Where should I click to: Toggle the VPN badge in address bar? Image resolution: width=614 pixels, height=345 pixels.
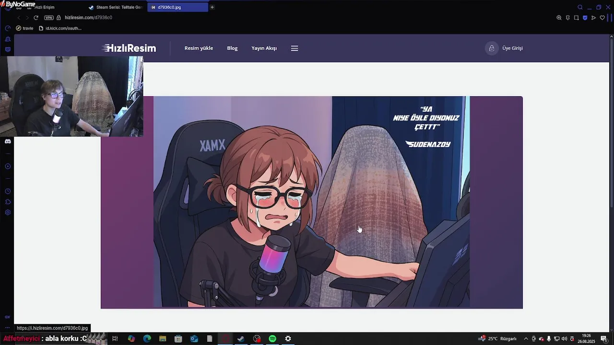click(x=48, y=18)
